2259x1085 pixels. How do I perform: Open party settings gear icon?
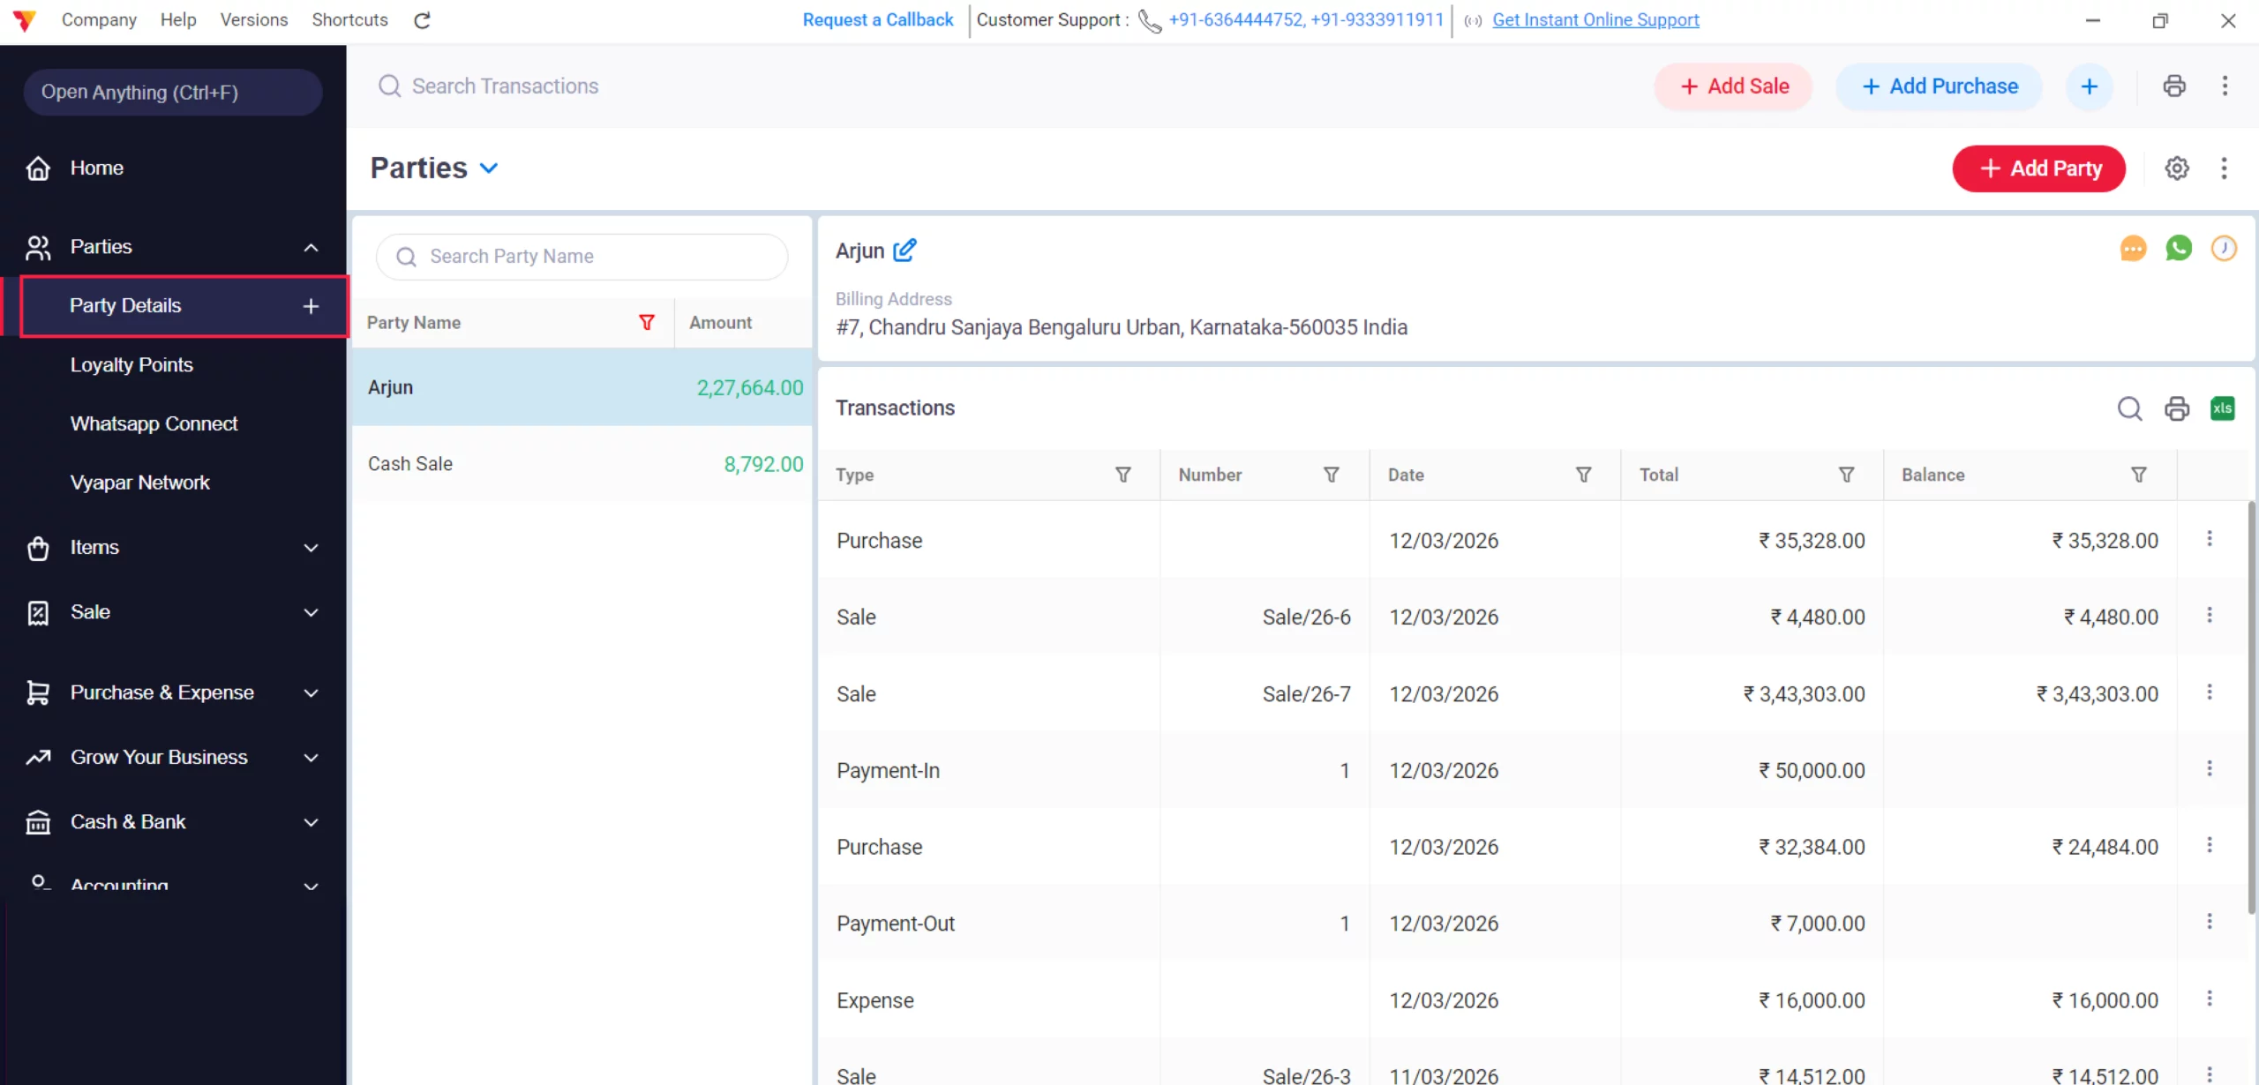click(2177, 168)
